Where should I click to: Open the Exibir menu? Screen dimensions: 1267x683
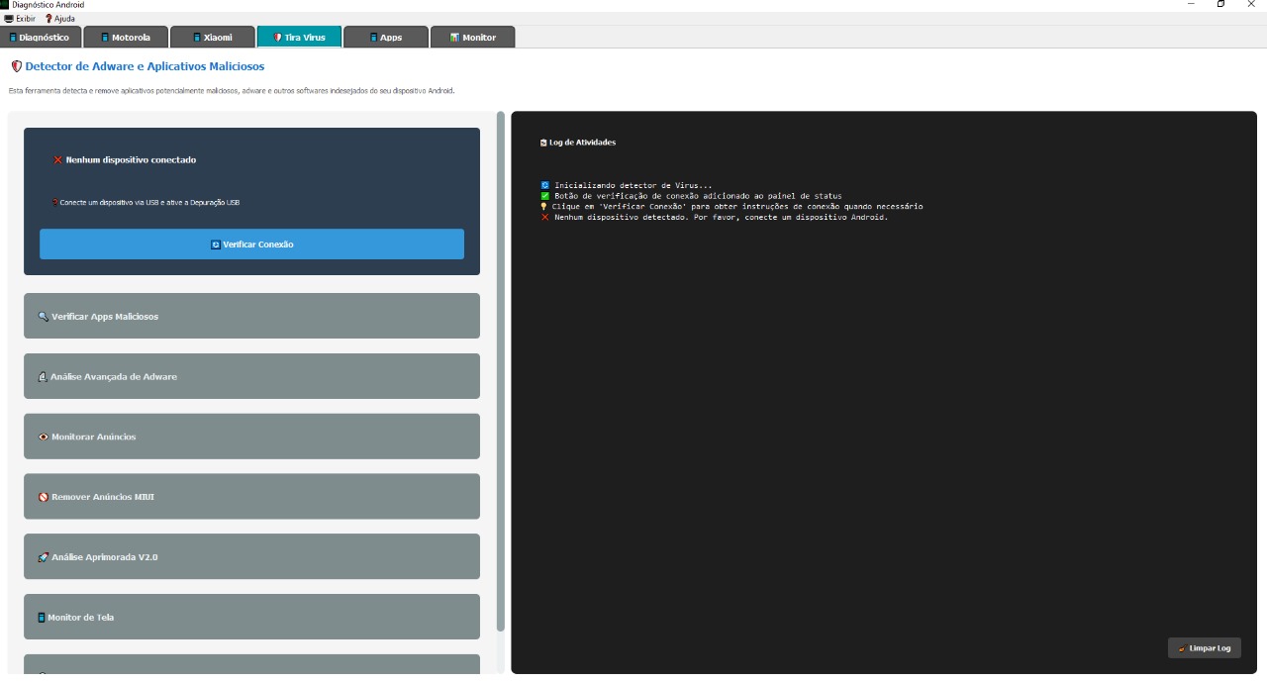point(20,19)
